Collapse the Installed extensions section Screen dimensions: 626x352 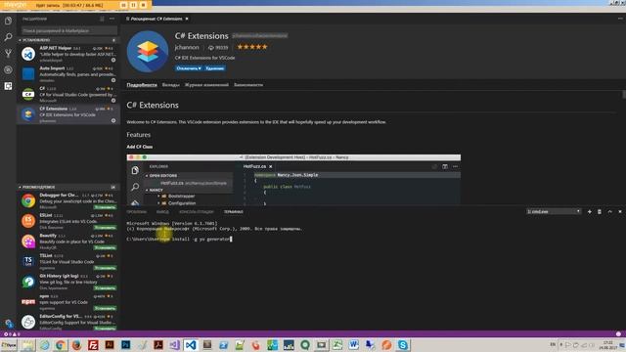67,40
